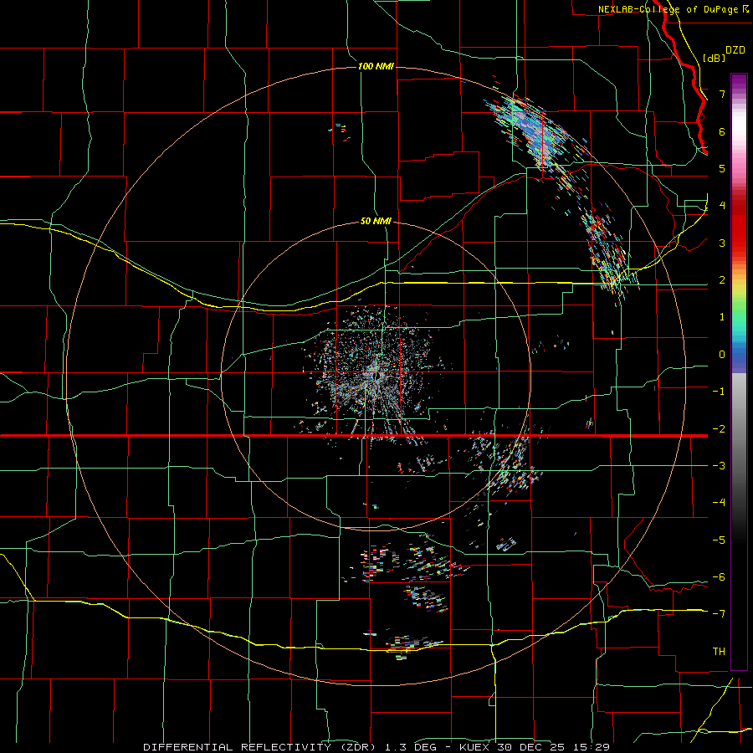Select the -1 dB scale tick label
The image size is (753, 753).
pyautogui.click(x=719, y=392)
